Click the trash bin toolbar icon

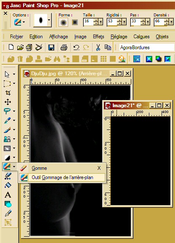(20, 59)
